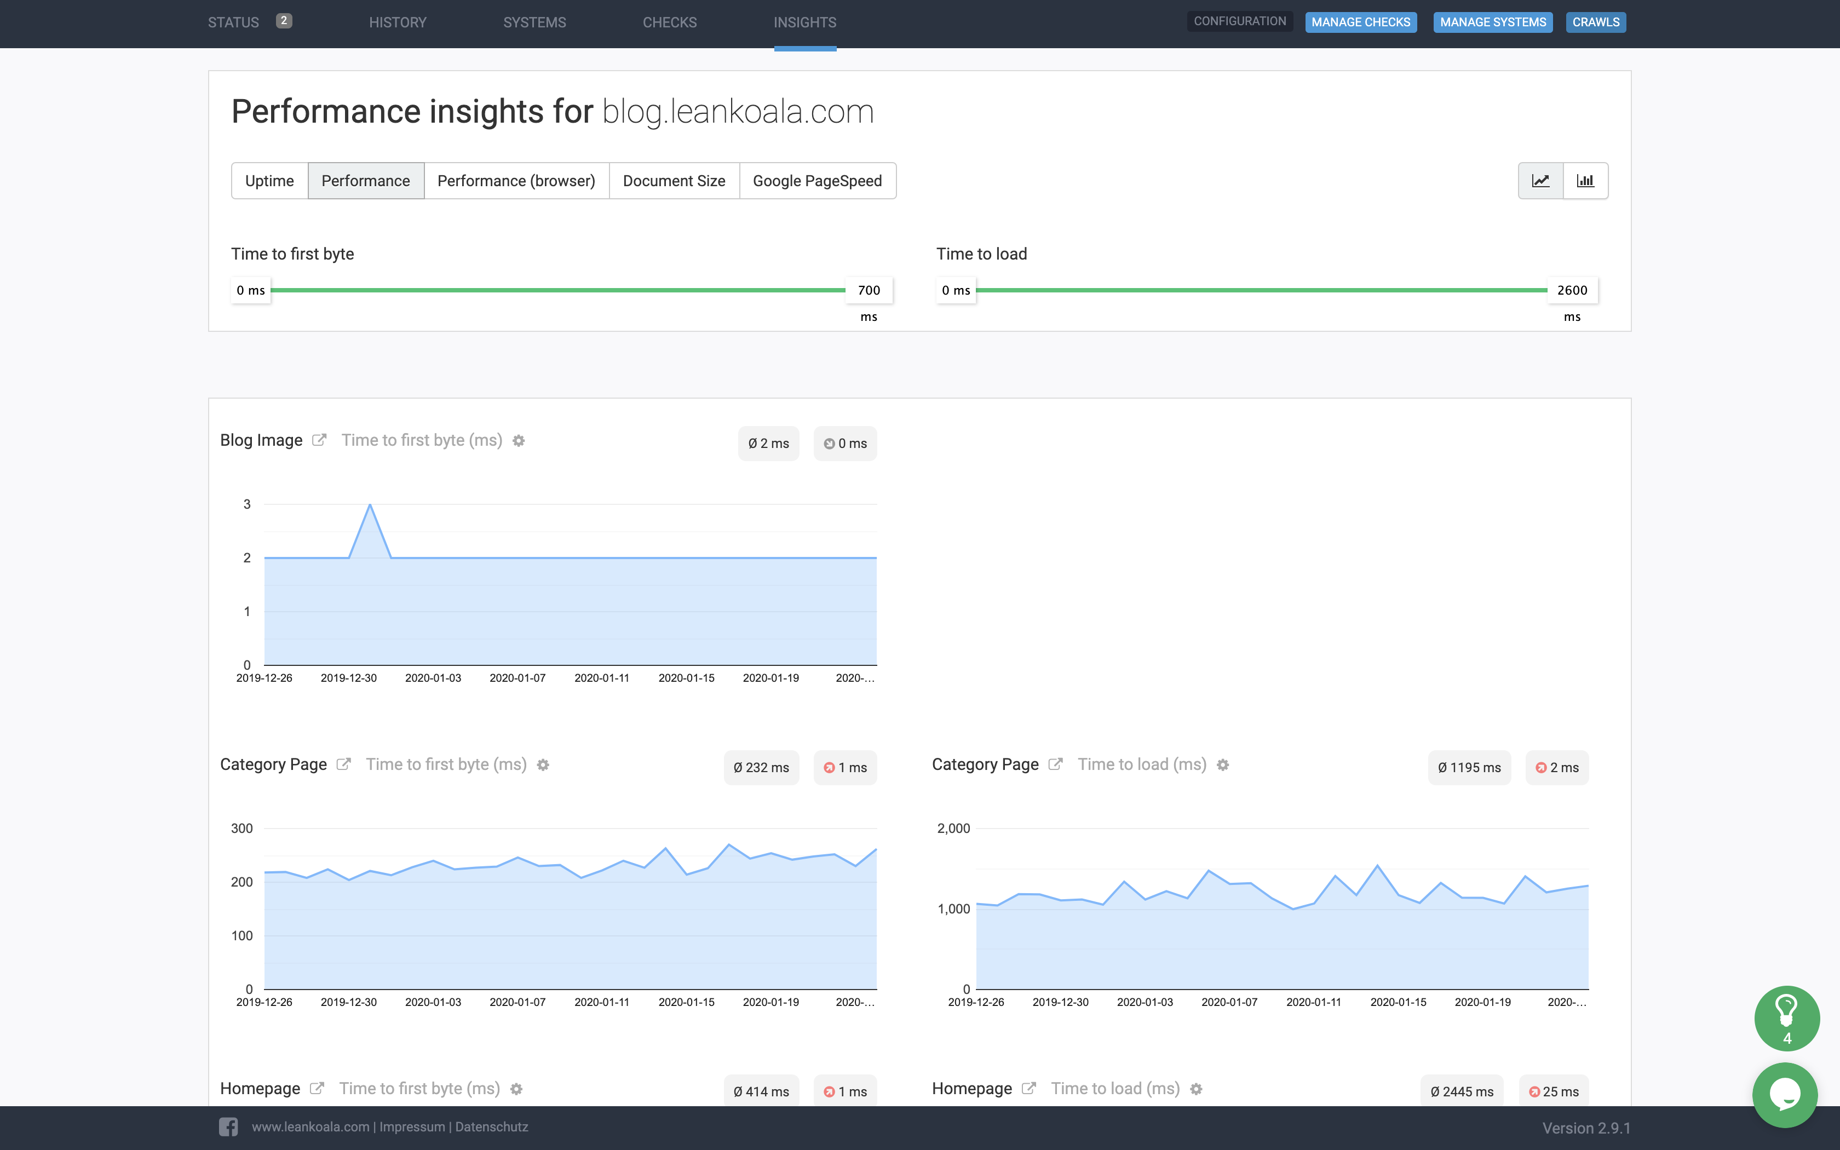This screenshot has height=1150, width=1840.
Task: Click the 0 ms first byte slider handle
Action: click(x=251, y=290)
